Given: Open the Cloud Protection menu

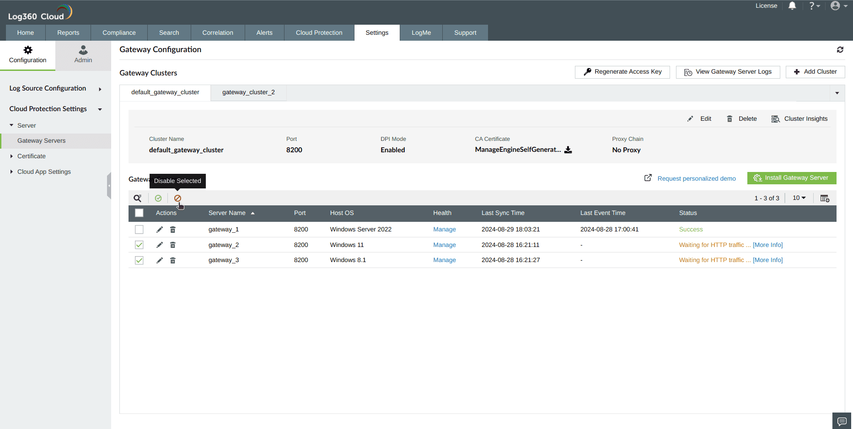Looking at the screenshot, I should click(319, 32).
